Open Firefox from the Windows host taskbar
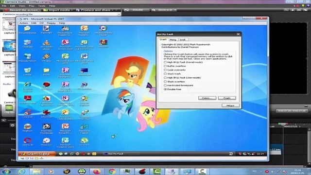 click(97, 171)
